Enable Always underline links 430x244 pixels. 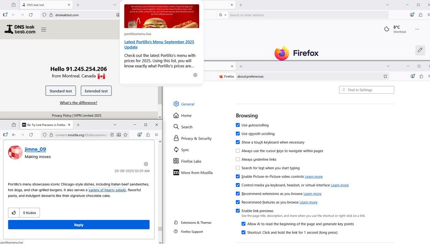pos(238,159)
